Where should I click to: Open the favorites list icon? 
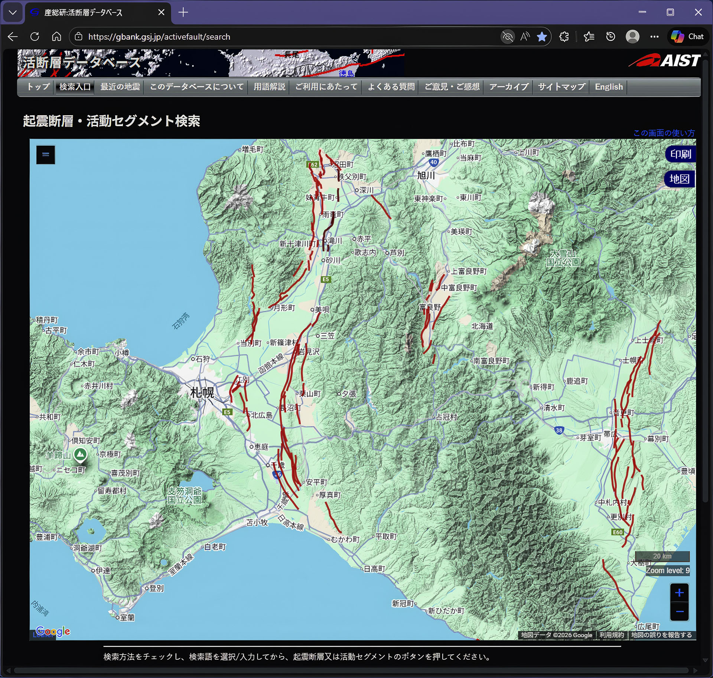pyautogui.click(x=589, y=36)
